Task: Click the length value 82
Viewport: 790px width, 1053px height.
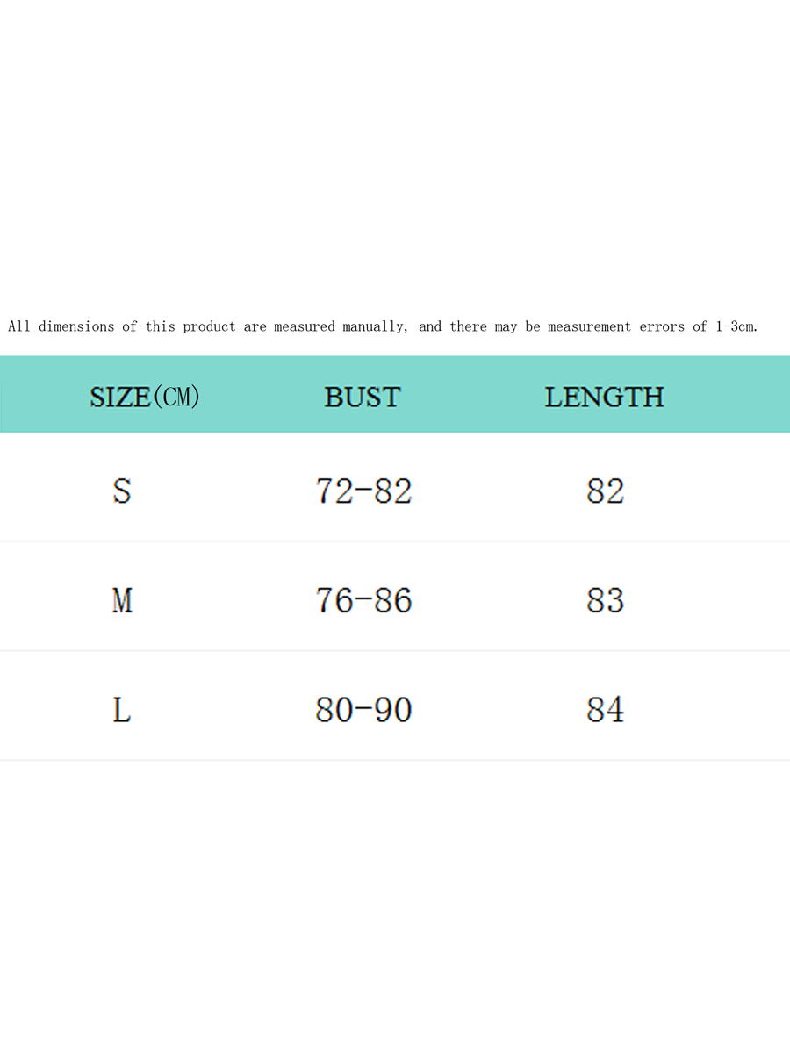Action: tap(605, 491)
